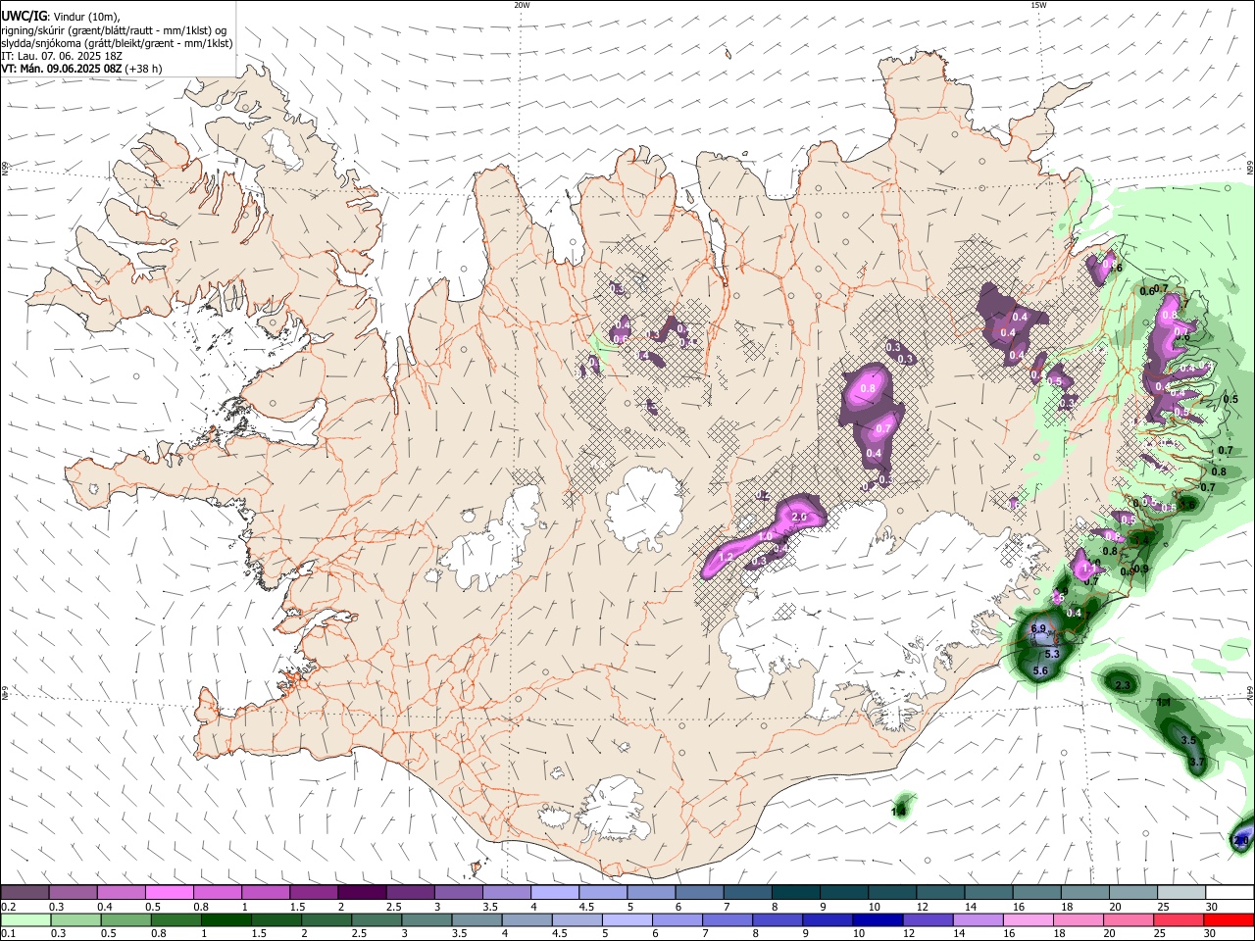Click the 5 light blue swatch on the rain scale
The width and height of the screenshot is (1255, 941).
pos(626,919)
